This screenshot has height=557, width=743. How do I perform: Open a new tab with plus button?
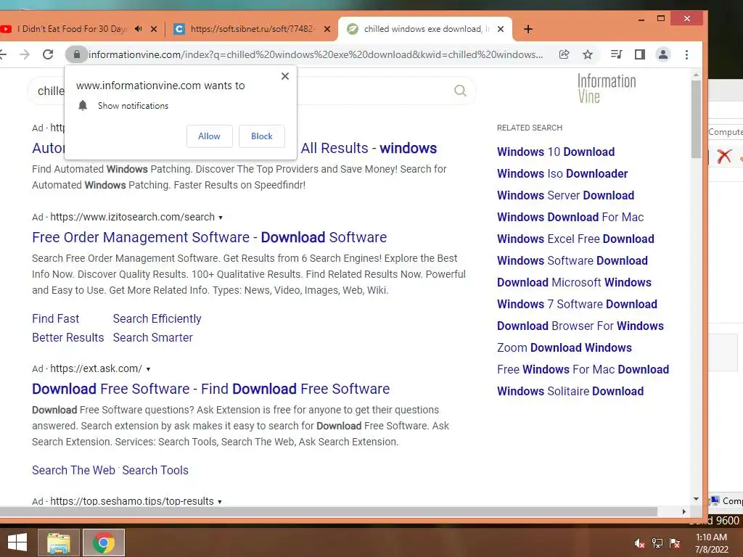528,29
